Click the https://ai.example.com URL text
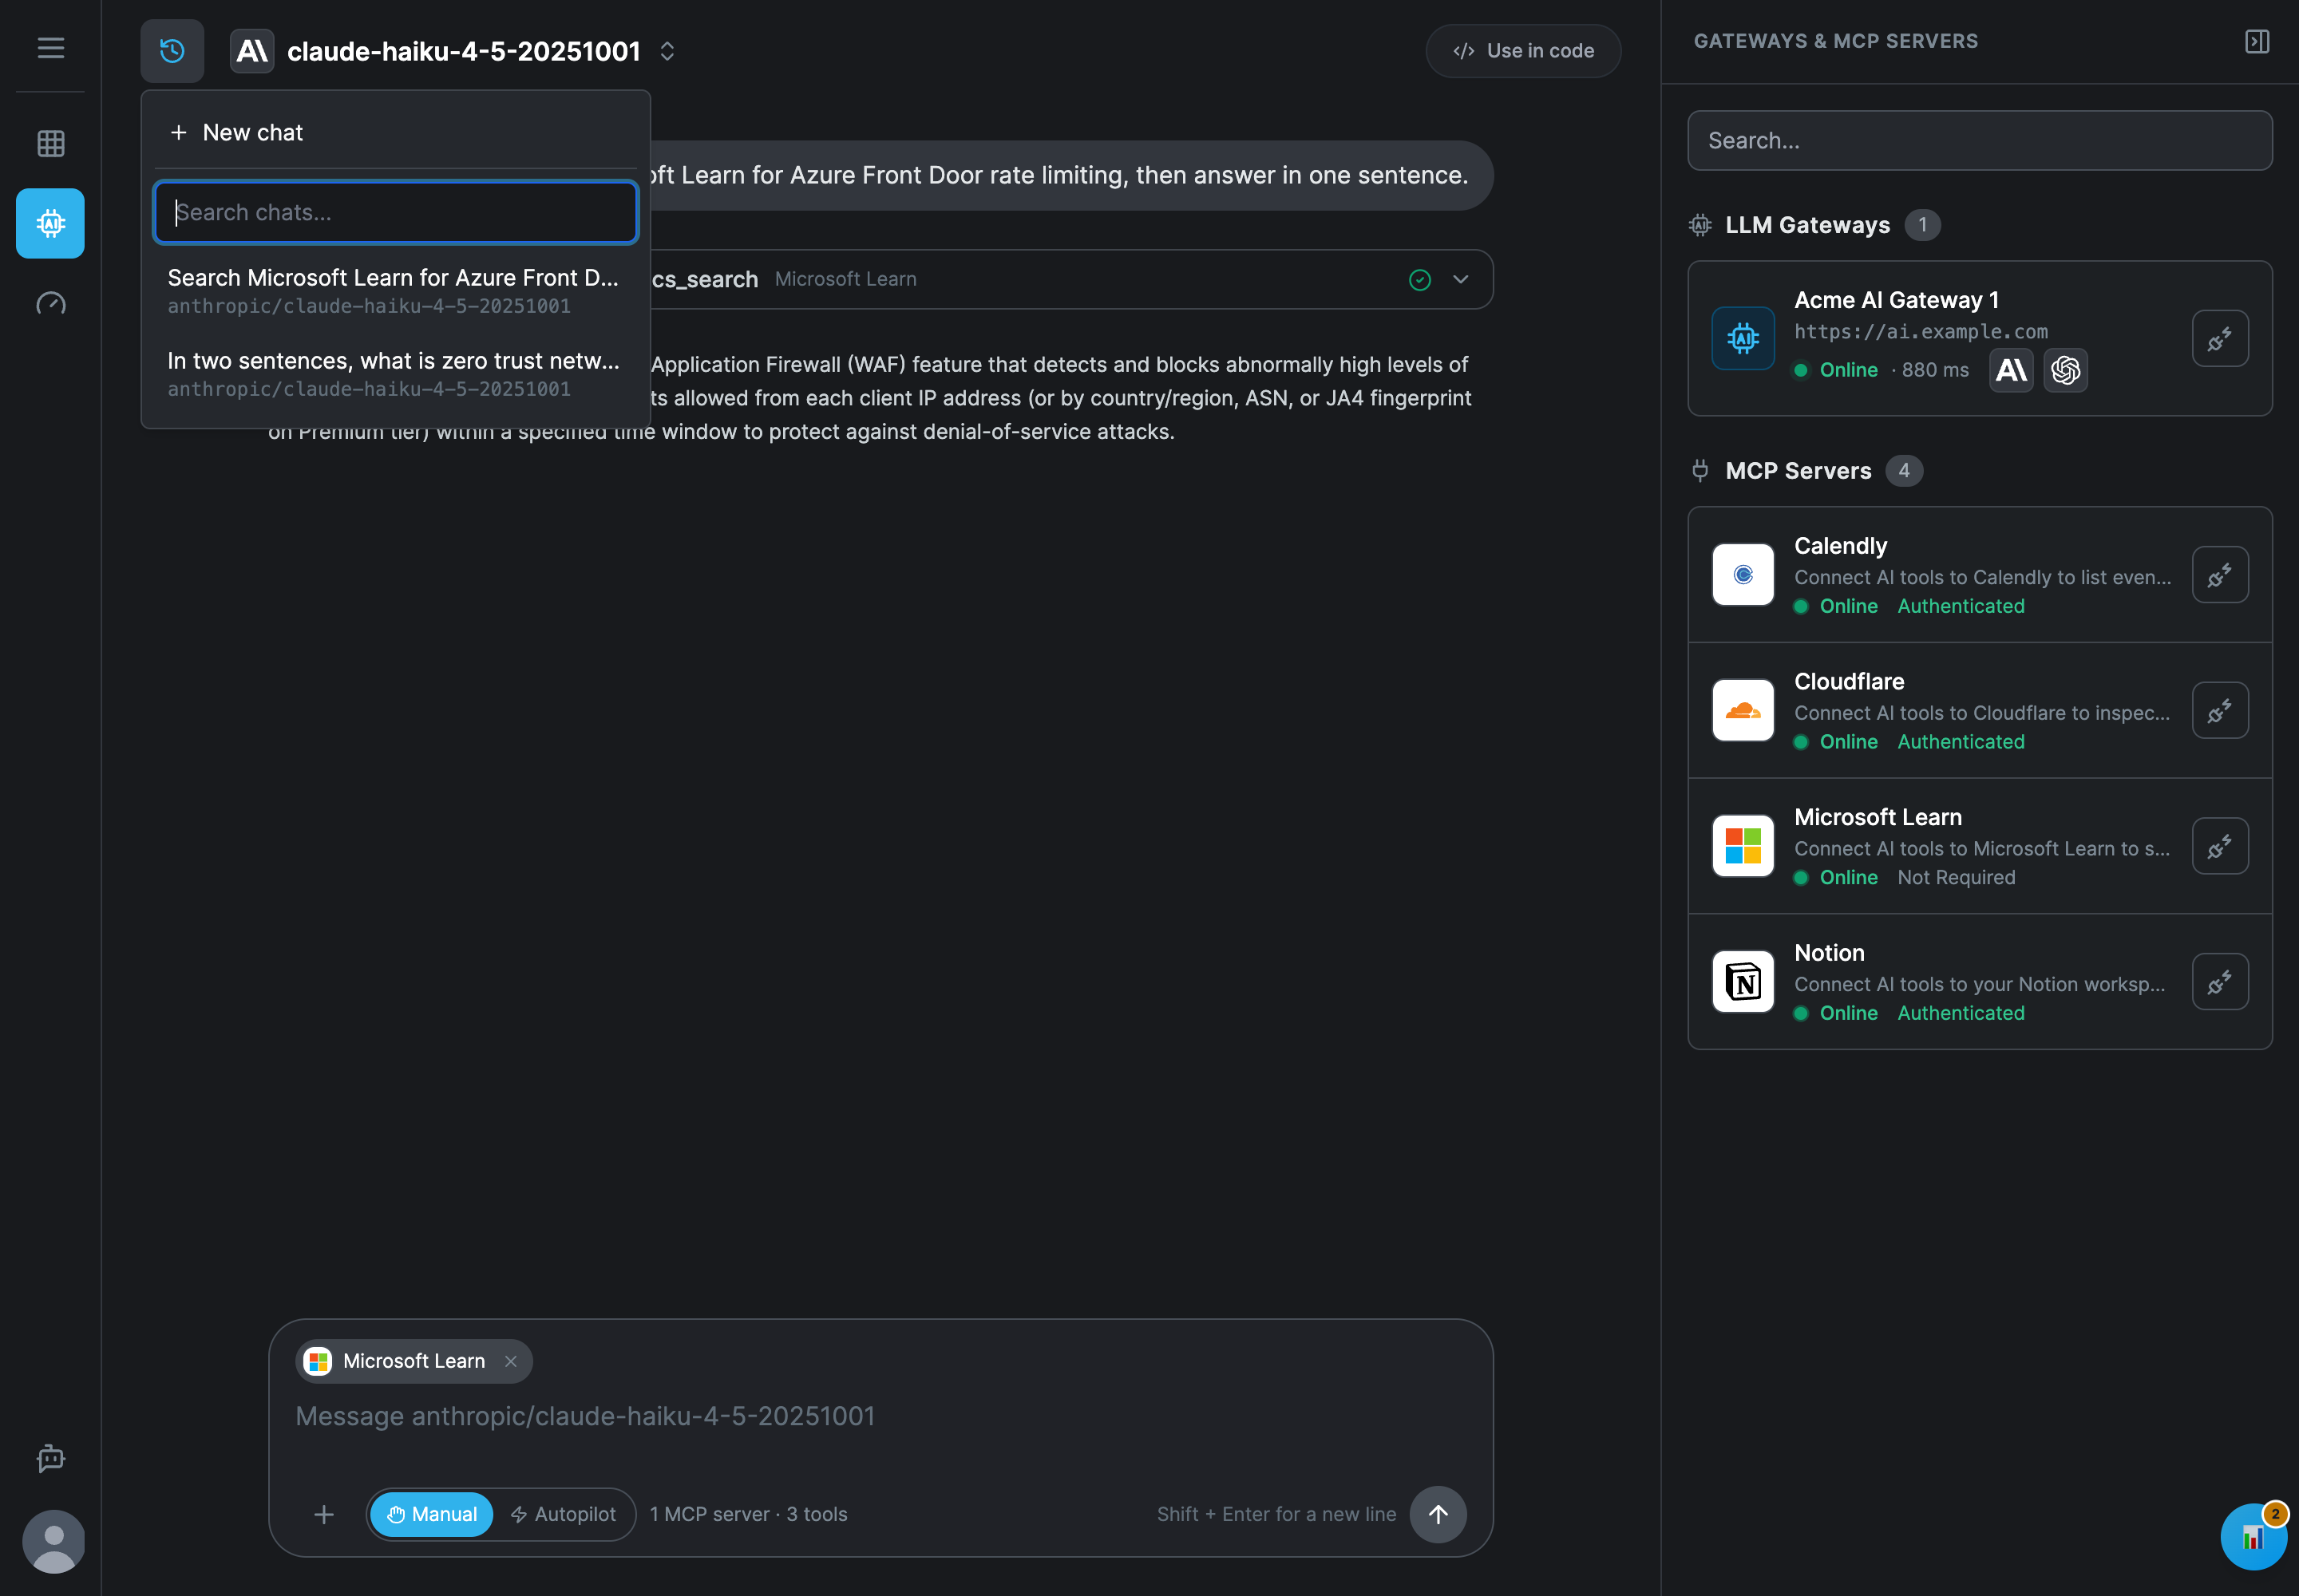Viewport: 2299px width, 1596px height. coord(1920,331)
